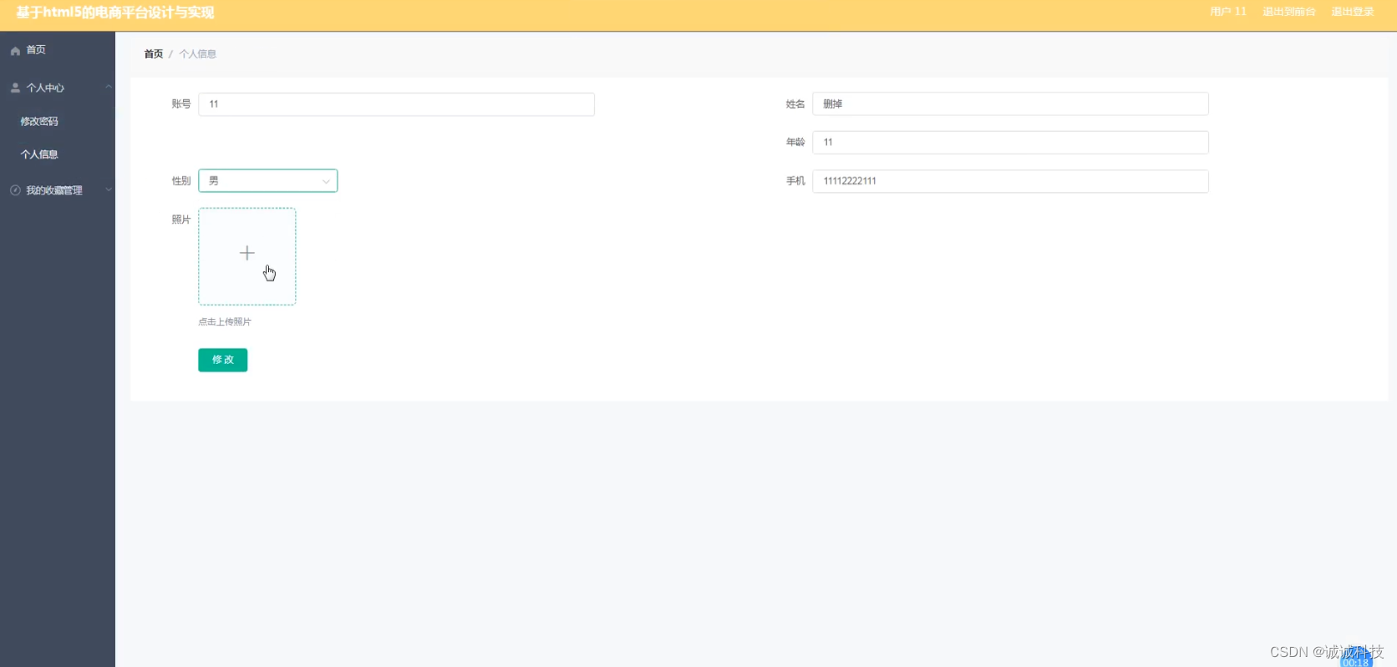This screenshot has height=667, width=1397.
Task: Click 退出登录 in the top bar
Action: pyautogui.click(x=1352, y=12)
